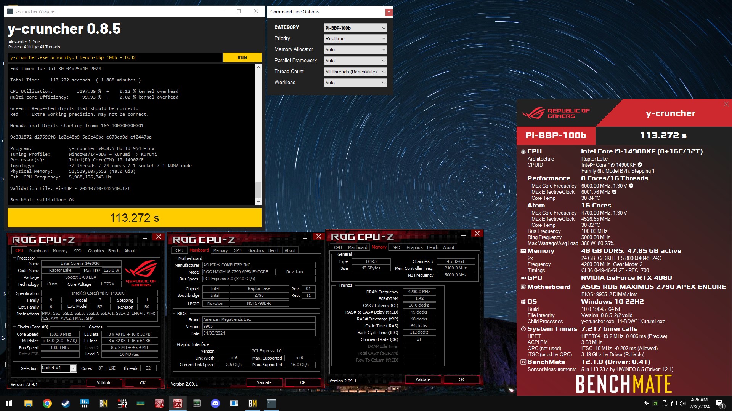This screenshot has height=411, width=732.
Task: Open Mainboard tab in Memory CPU-Z window
Action: point(358,247)
